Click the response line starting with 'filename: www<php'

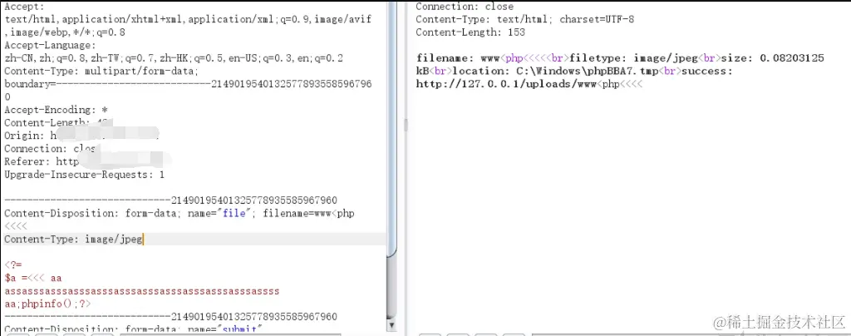[620, 58]
